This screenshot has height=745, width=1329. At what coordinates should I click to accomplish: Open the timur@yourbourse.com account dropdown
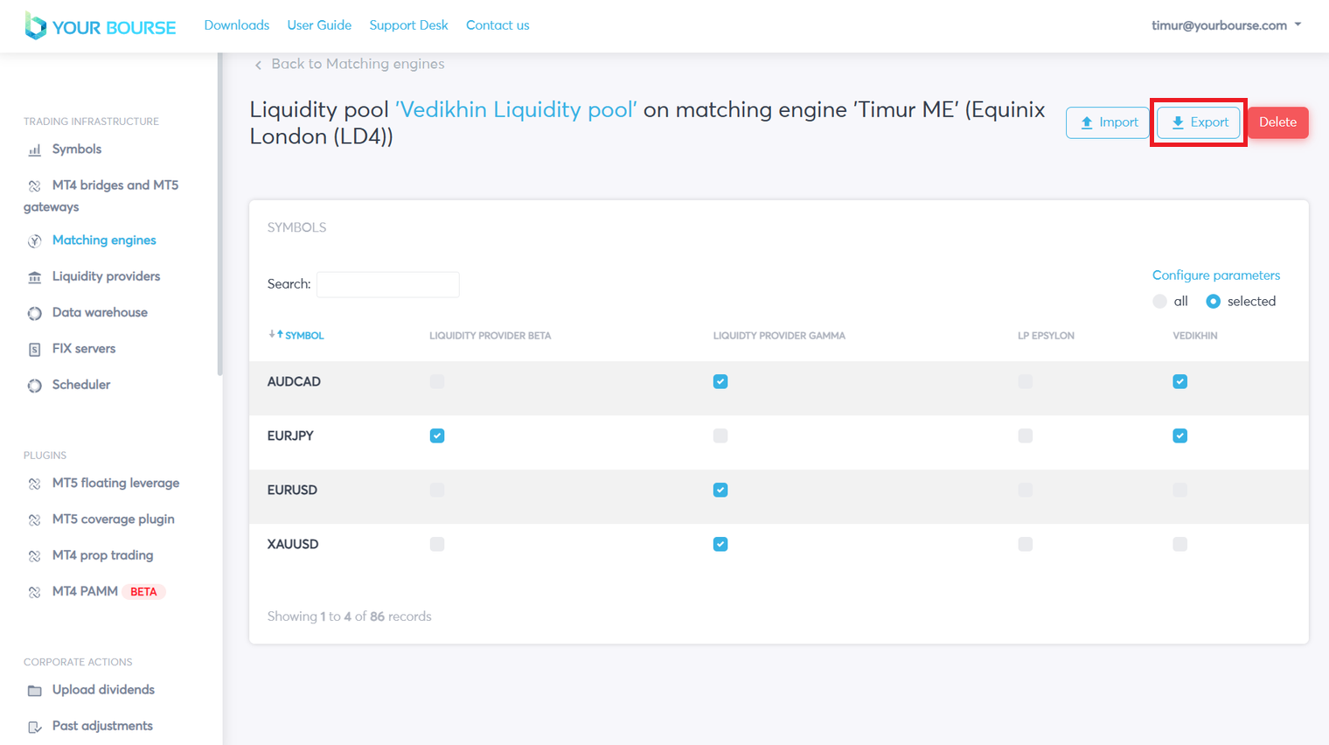click(x=1226, y=25)
